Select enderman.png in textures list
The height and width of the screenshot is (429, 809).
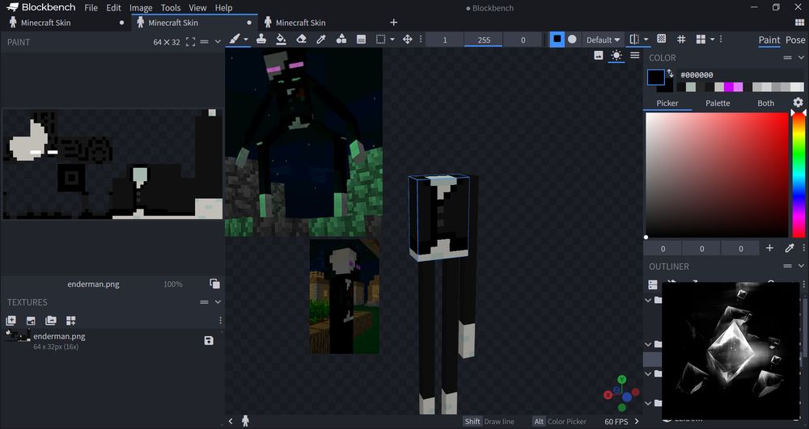click(x=112, y=340)
